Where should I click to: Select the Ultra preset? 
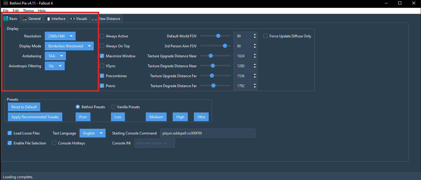tap(201, 117)
